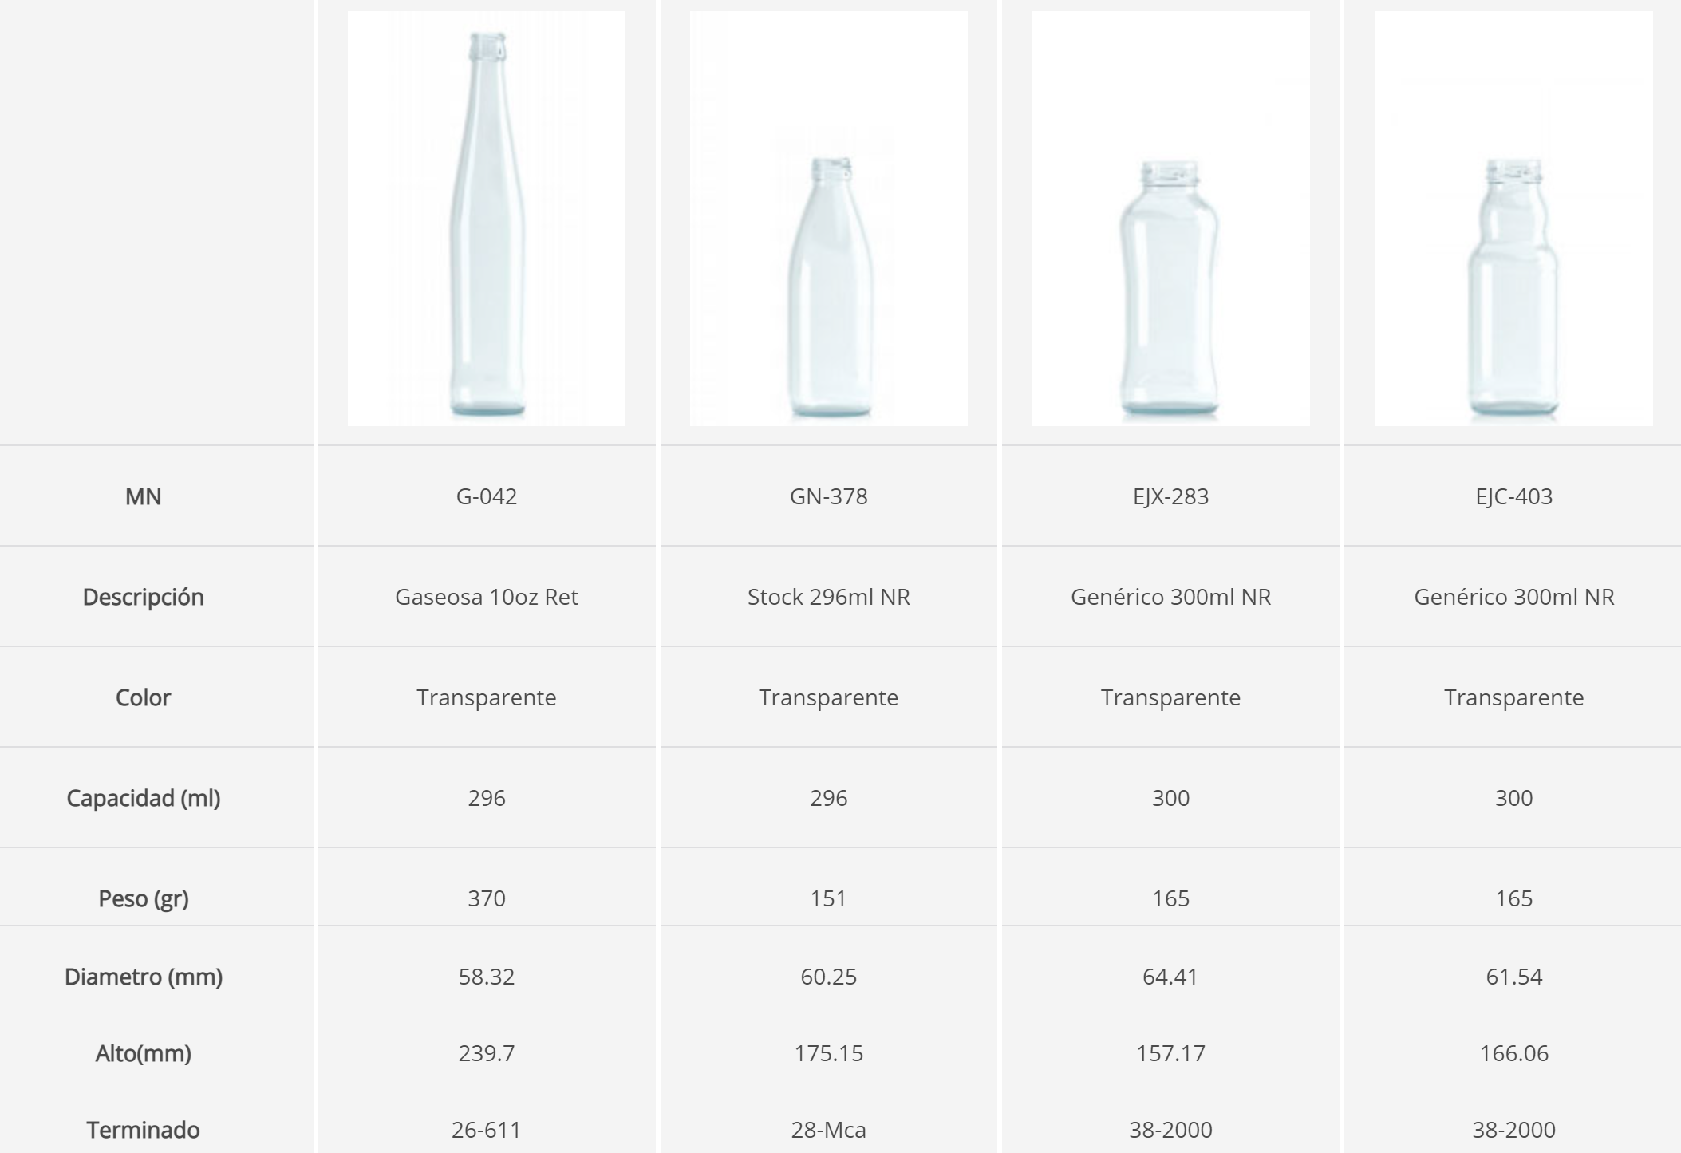Click the EJX-283 model number

click(x=1170, y=496)
